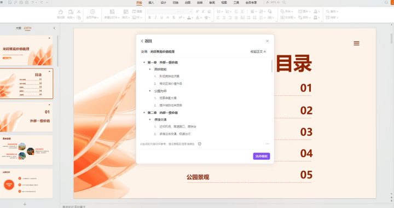Switch to the 动画 ribbon tab

click(x=188, y=3)
